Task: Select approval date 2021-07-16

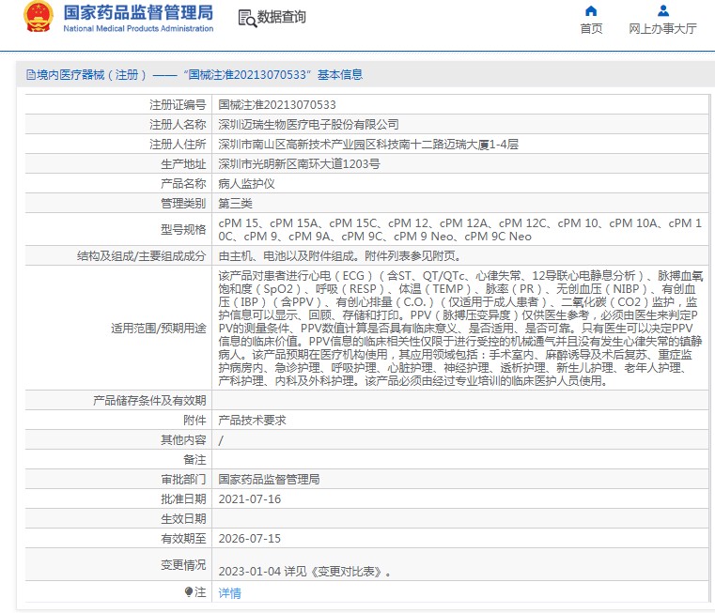Action: 249,499
